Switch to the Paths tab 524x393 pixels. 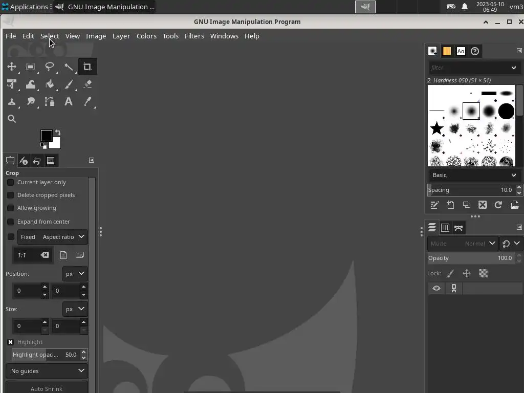coord(458,228)
